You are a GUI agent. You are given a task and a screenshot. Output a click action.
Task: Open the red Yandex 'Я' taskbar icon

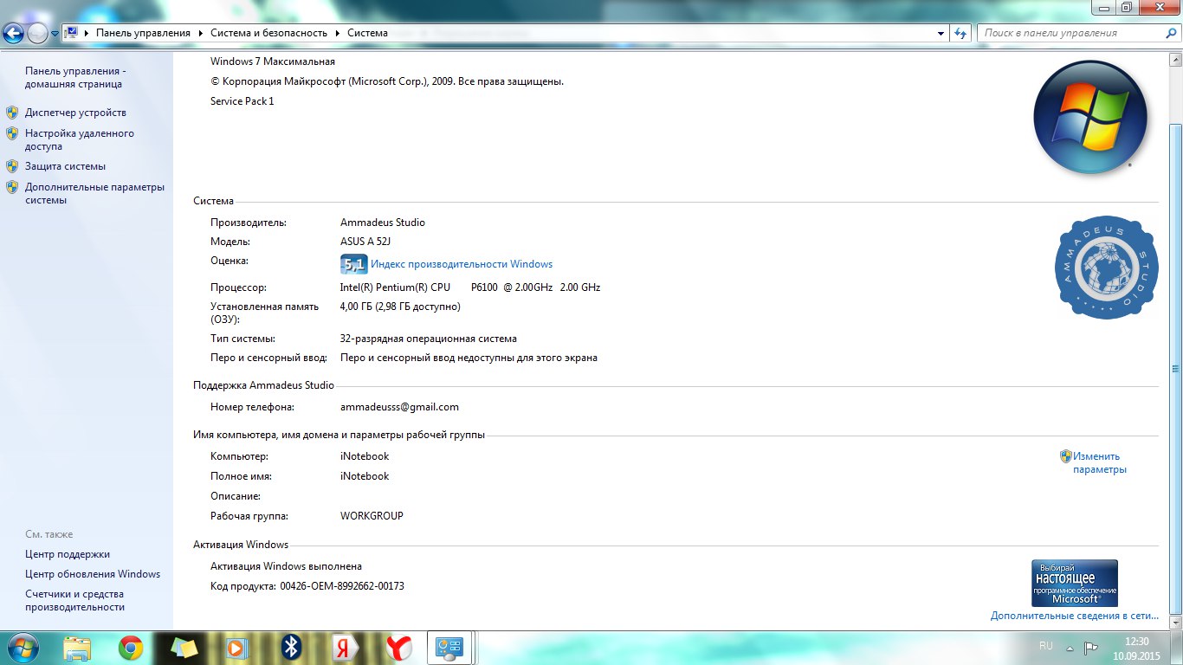point(345,648)
